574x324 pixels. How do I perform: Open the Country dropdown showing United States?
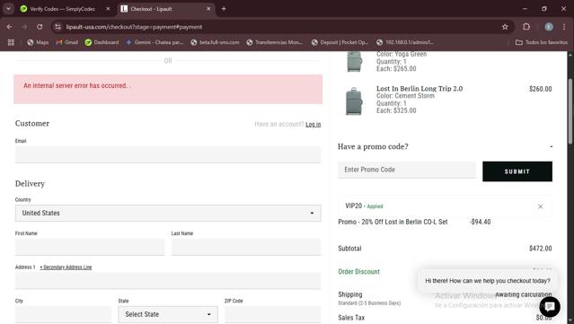tap(168, 214)
